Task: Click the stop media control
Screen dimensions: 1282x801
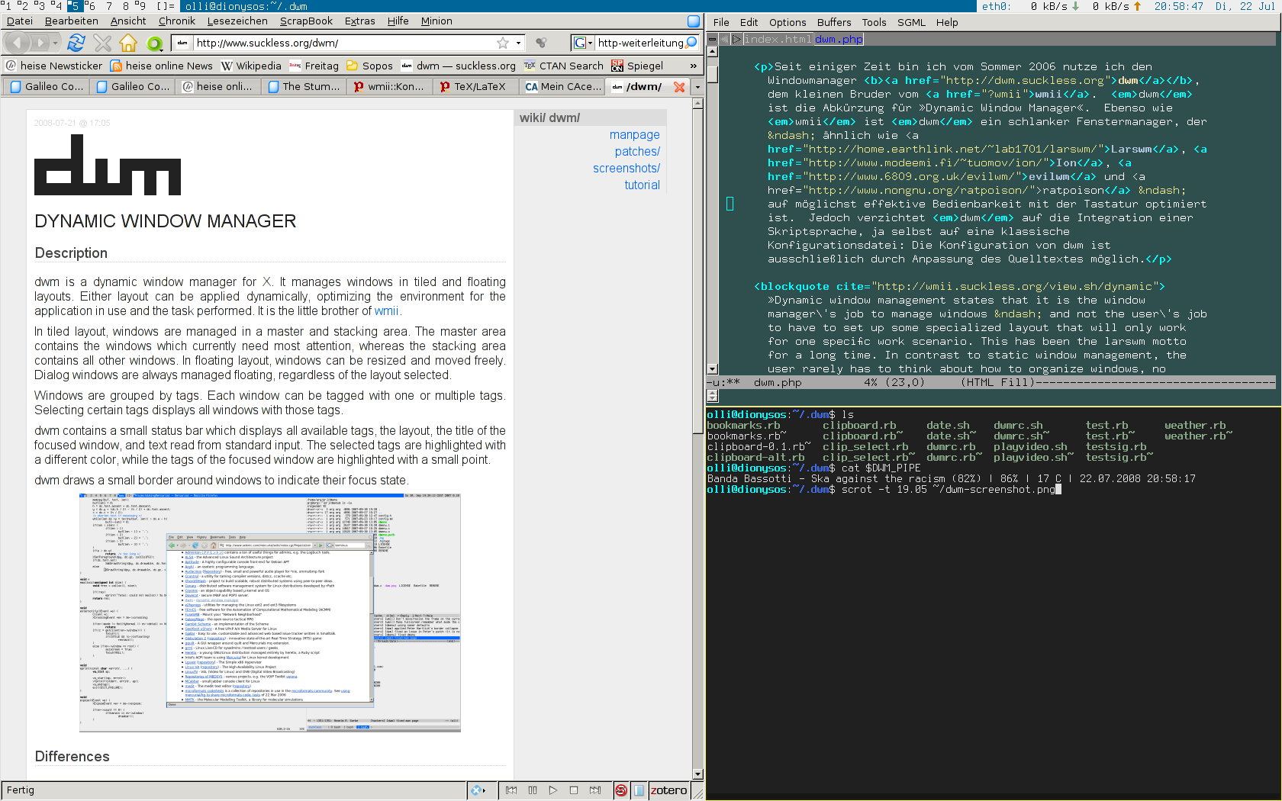Action: (x=574, y=790)
